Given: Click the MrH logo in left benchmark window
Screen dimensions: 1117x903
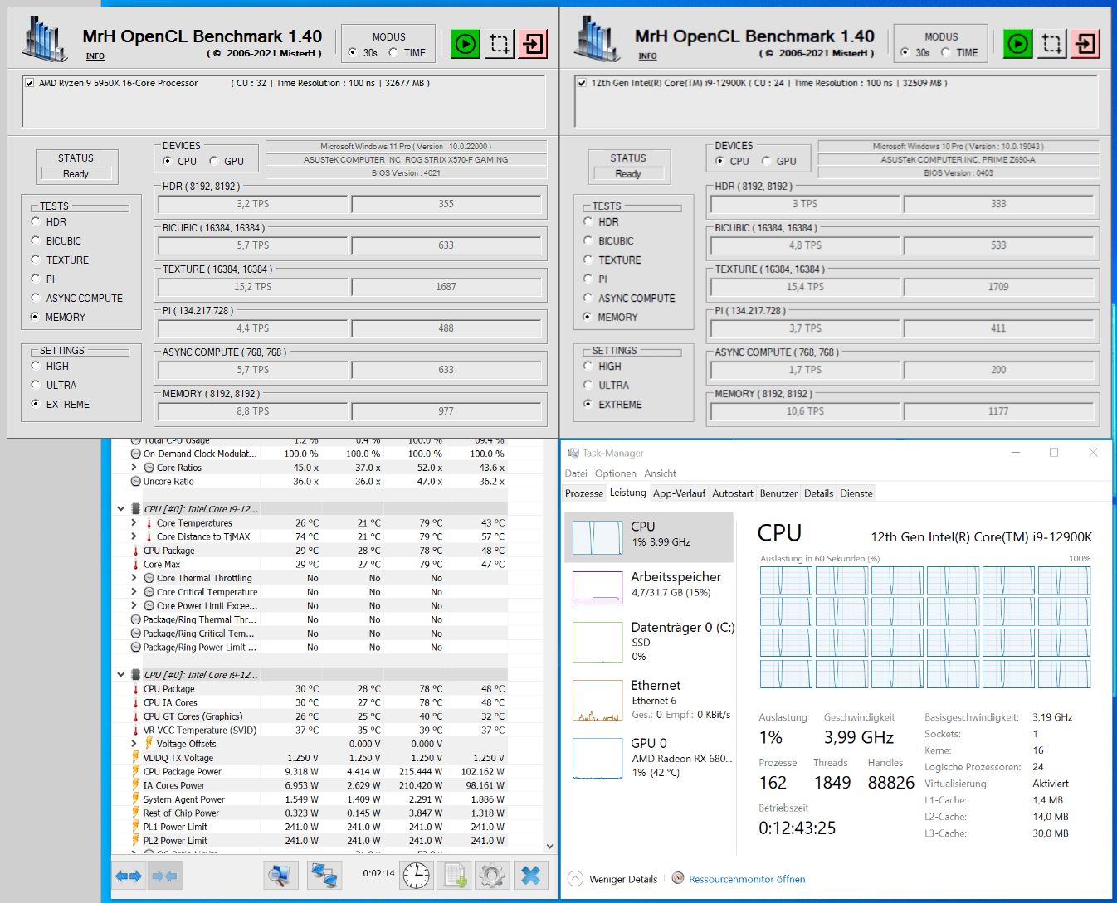Looking at the screenshot, I should (x=46, y=38).
